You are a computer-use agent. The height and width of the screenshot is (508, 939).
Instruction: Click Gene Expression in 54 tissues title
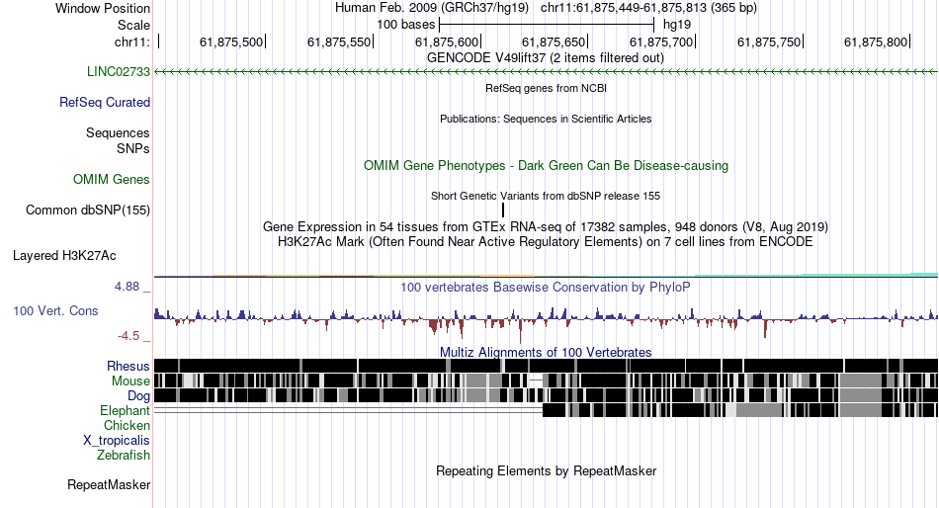[x=546, y=227]
